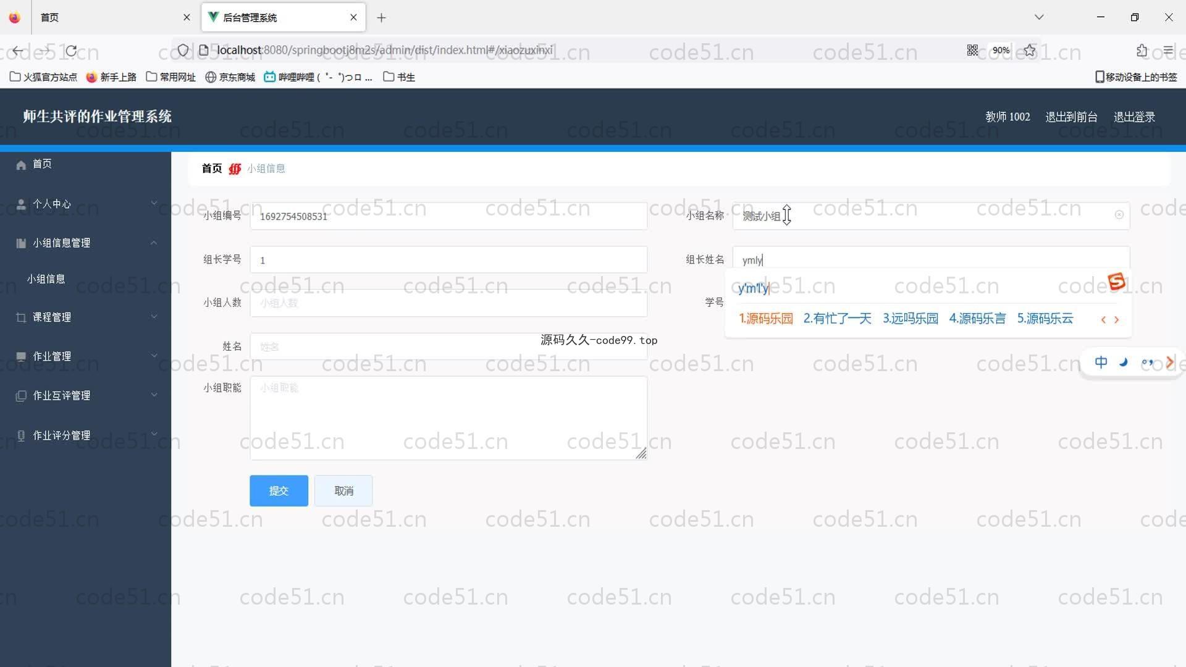Select IME candidate 4.源码乐言

977,319
